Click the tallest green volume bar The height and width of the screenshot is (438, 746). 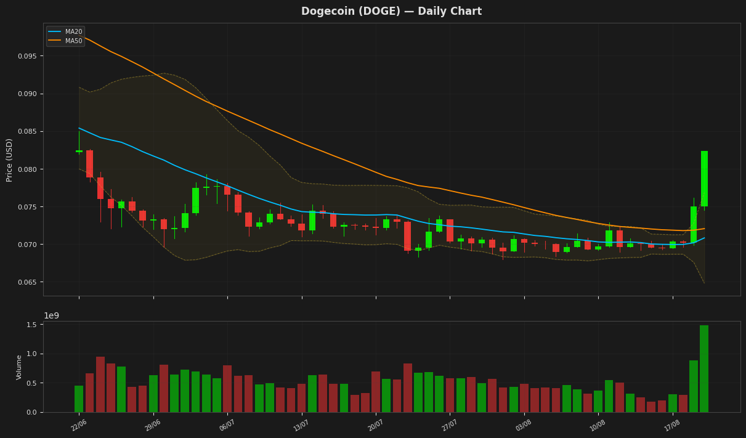pyautogui.click(x=704, y=368)
